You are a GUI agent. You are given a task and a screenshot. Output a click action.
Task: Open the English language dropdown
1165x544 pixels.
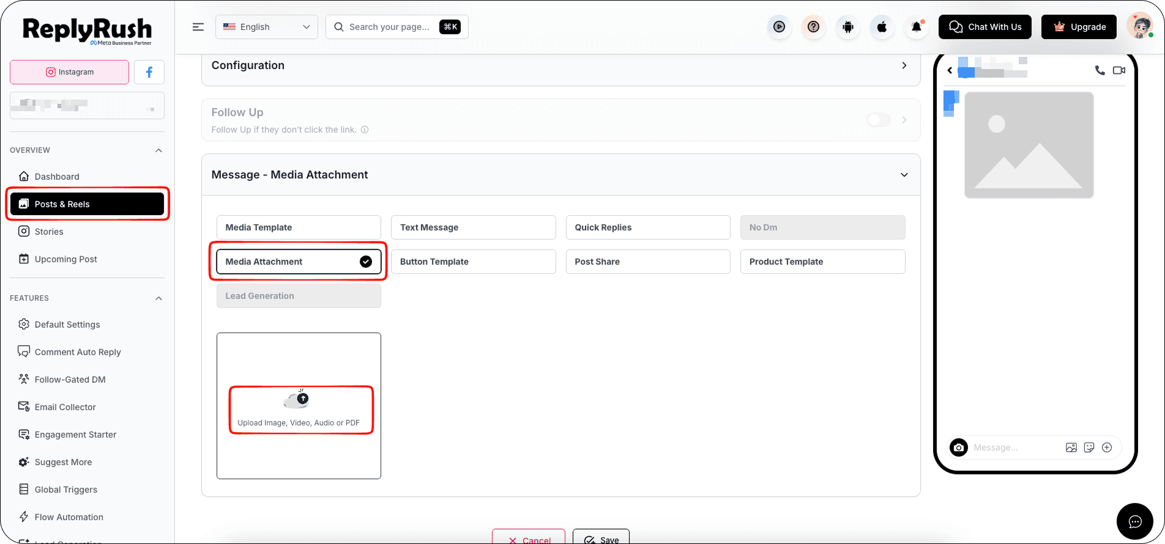[x=267, y=27]
